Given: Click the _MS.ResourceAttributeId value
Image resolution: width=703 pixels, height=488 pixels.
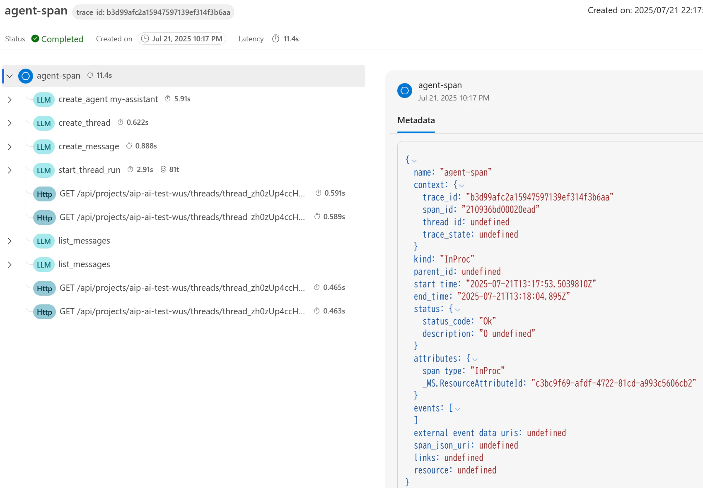Looking at the screenshot, I should [x=614, y=383].
